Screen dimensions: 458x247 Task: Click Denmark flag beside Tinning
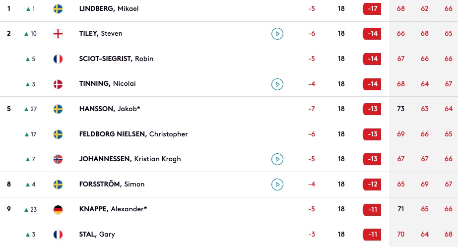tap(58, 84)
